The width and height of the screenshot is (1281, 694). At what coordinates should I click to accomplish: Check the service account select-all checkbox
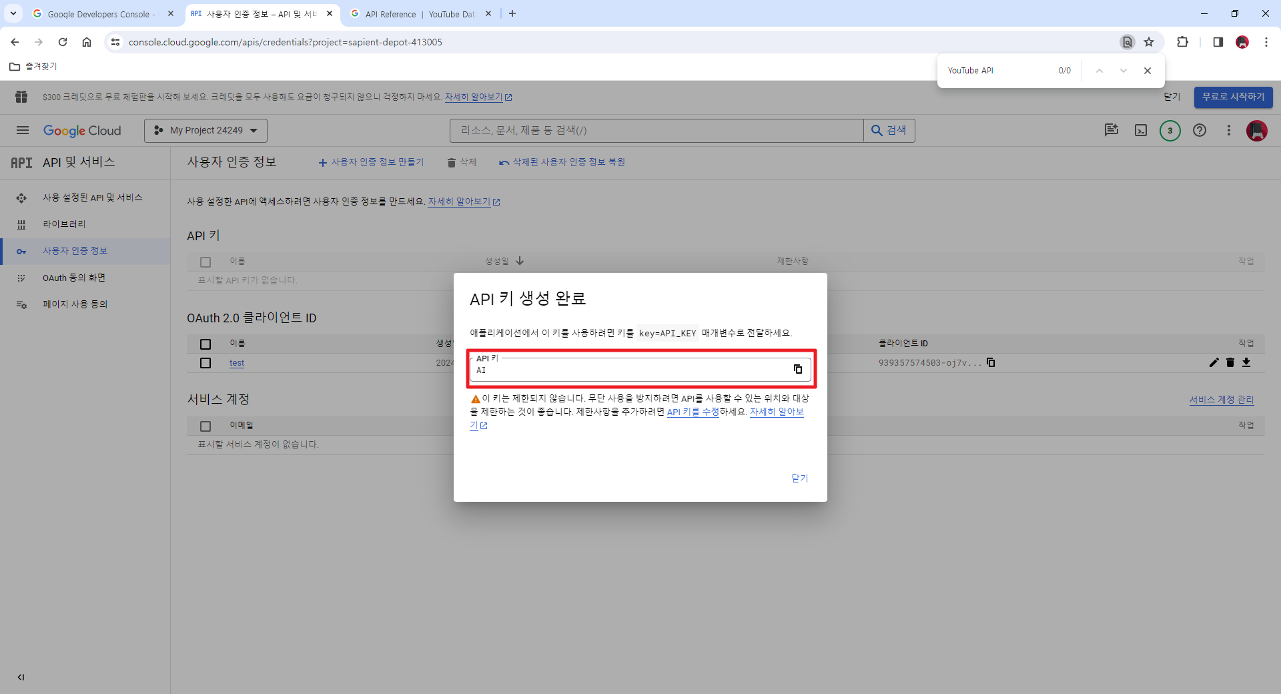[205, 426]
